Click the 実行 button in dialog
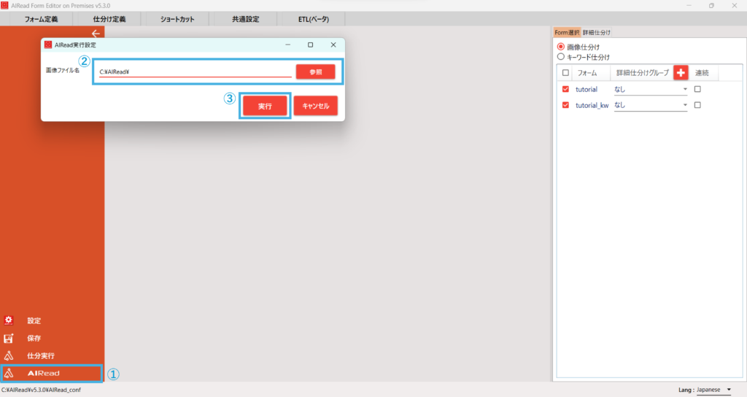Viewport: 747px width, 397px height. (x=265, y=106)
